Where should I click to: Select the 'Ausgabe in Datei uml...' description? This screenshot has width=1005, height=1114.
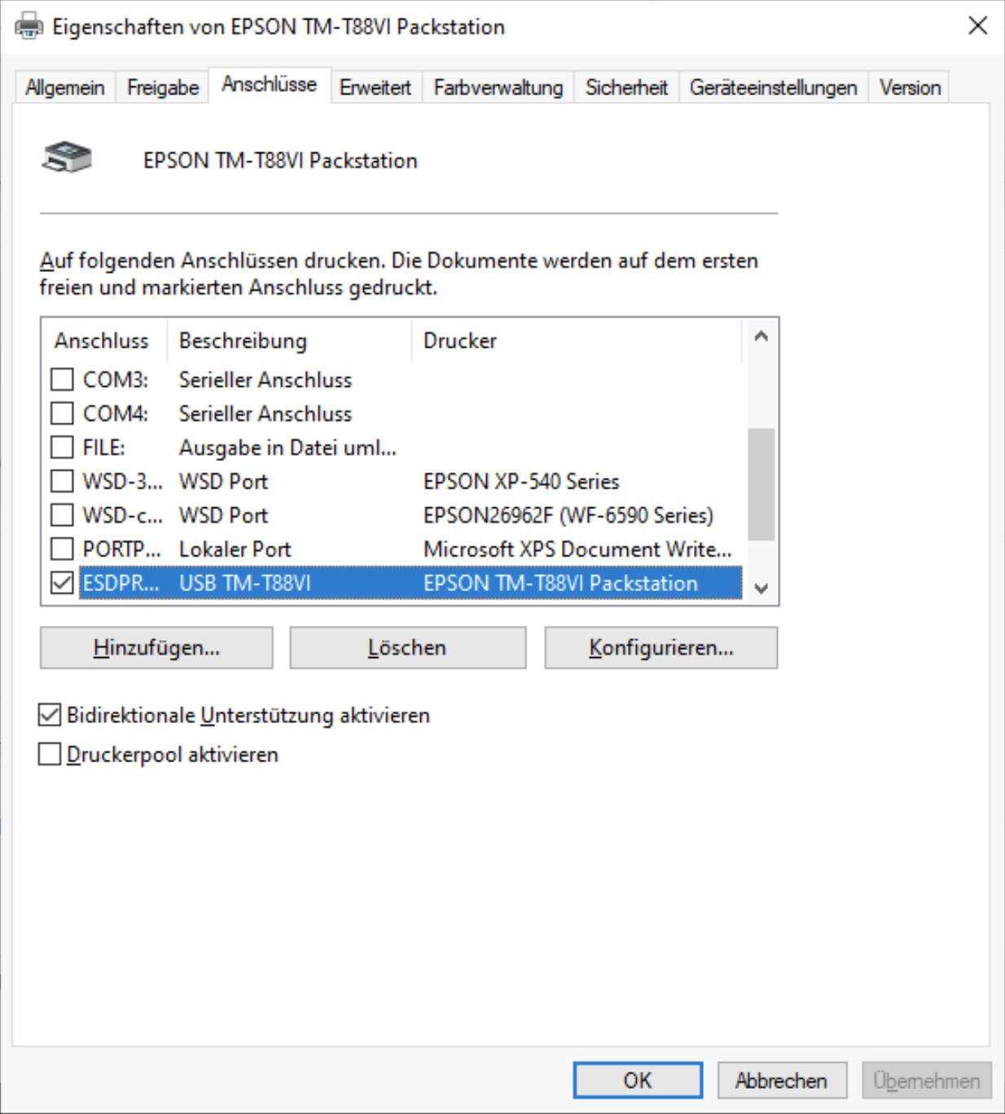pyautogui.click(x=287, y=448)
